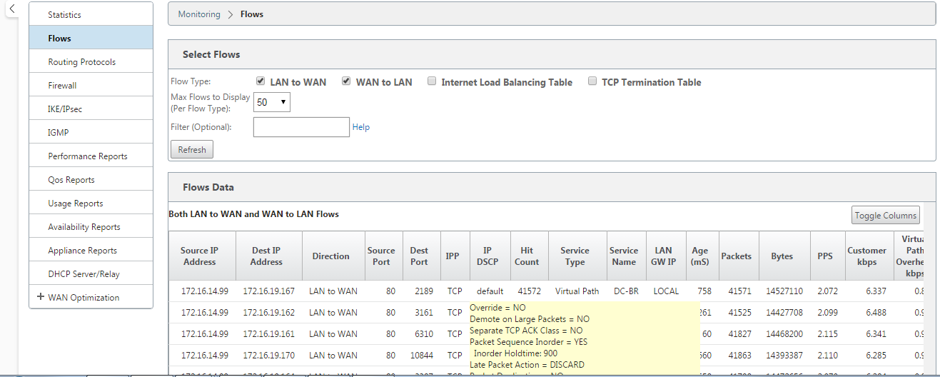The image size is (940, 377).
Task: Click destination IP 172.16.19.162 cell
Action: pos(268,312)
